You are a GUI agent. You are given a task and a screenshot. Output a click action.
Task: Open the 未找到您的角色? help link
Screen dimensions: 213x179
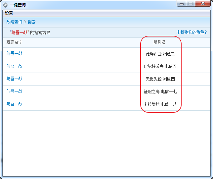tap(192, 32)
